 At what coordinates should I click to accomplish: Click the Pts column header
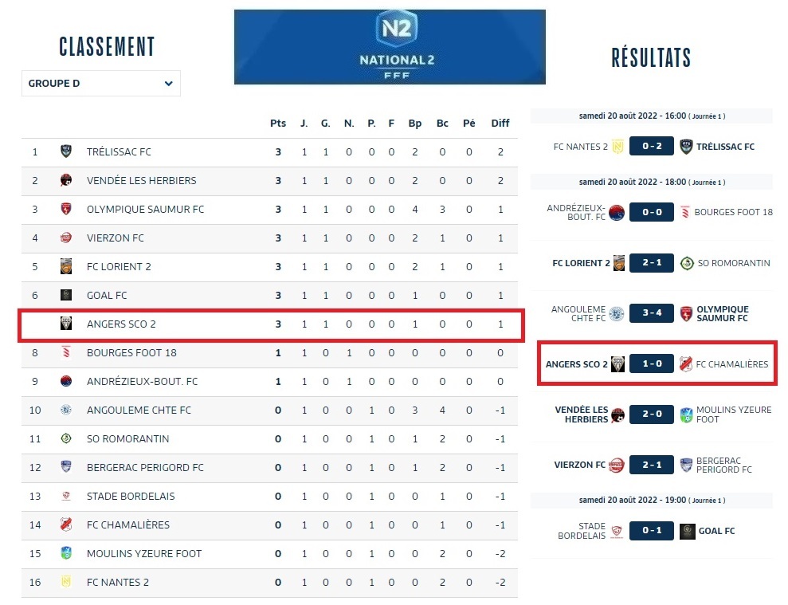(277, 124)
